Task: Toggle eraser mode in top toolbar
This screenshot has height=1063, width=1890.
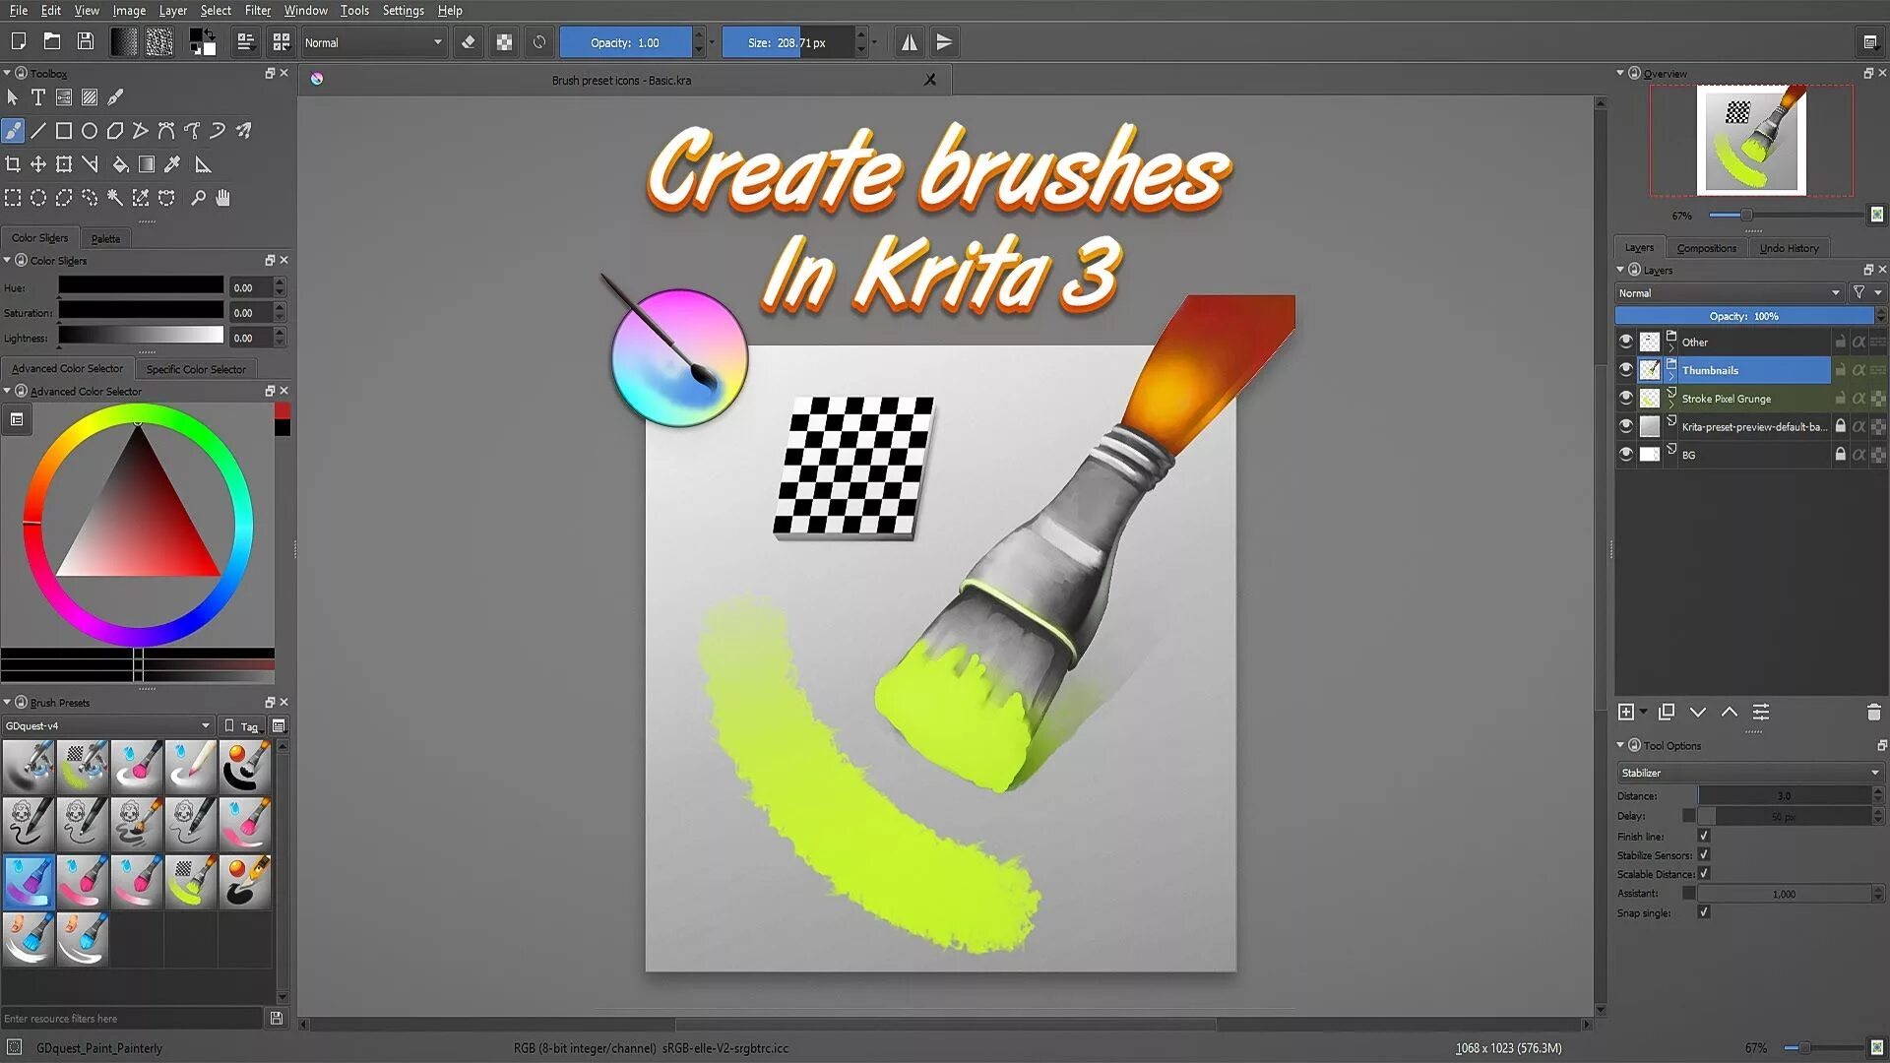Action: tap(469, 42)
